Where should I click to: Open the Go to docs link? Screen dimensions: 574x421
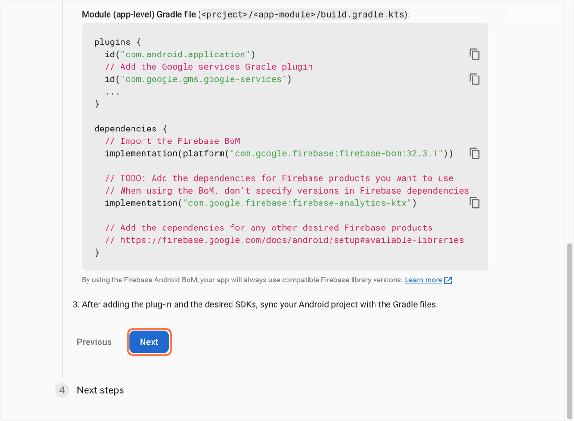pyautogui.click(x=532, y=15)
